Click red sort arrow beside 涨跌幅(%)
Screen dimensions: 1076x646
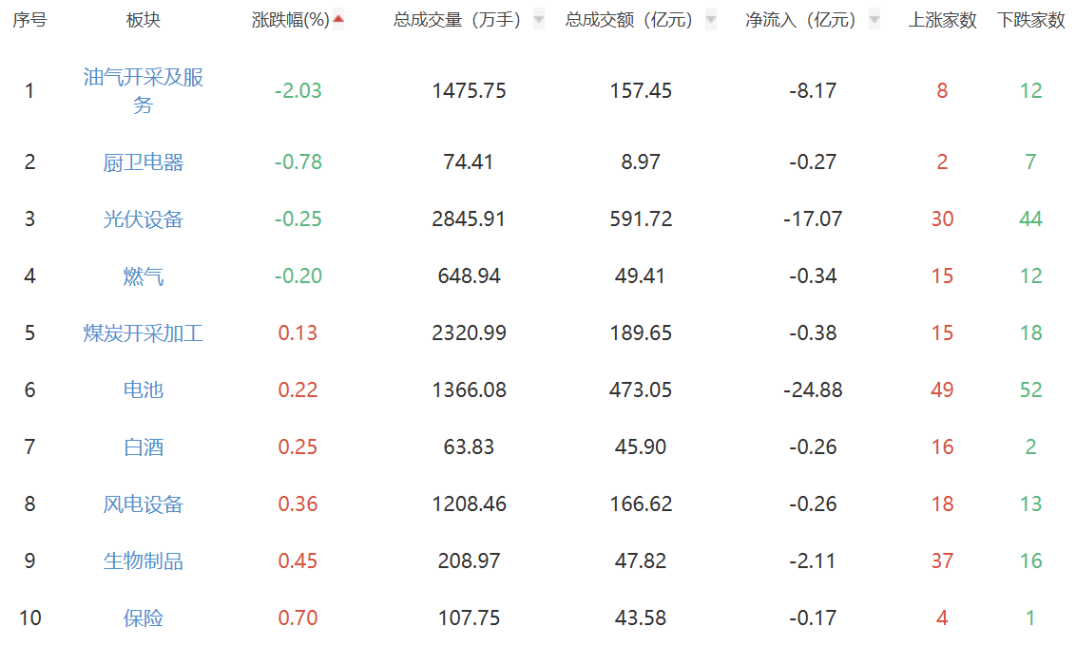pos(338,19)
